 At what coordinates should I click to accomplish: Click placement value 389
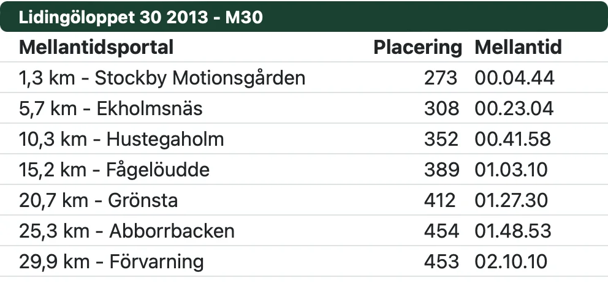(441, 170)
